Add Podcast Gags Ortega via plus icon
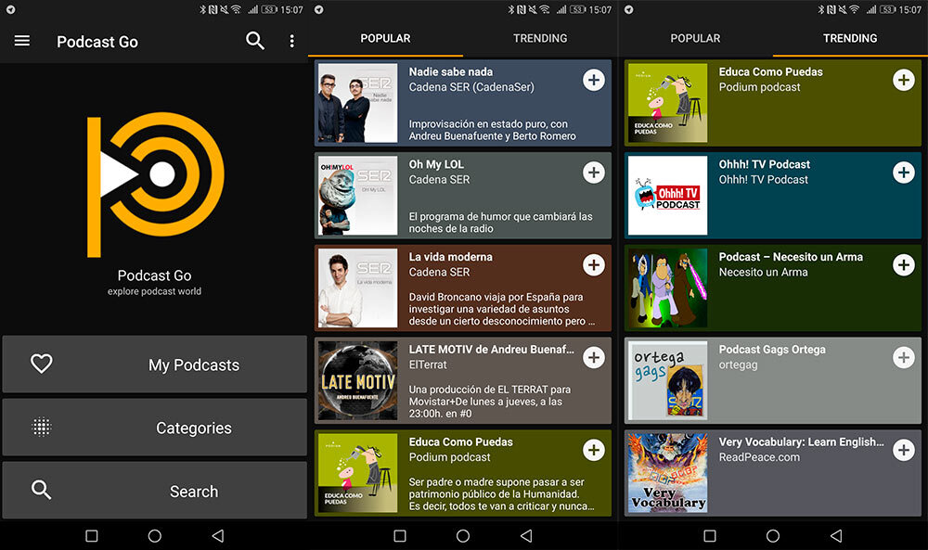The height and width of the screenshot is (550, 928). [903, 358]
